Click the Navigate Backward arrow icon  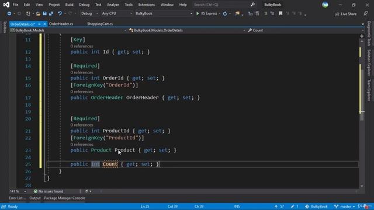tap(9, 13)
